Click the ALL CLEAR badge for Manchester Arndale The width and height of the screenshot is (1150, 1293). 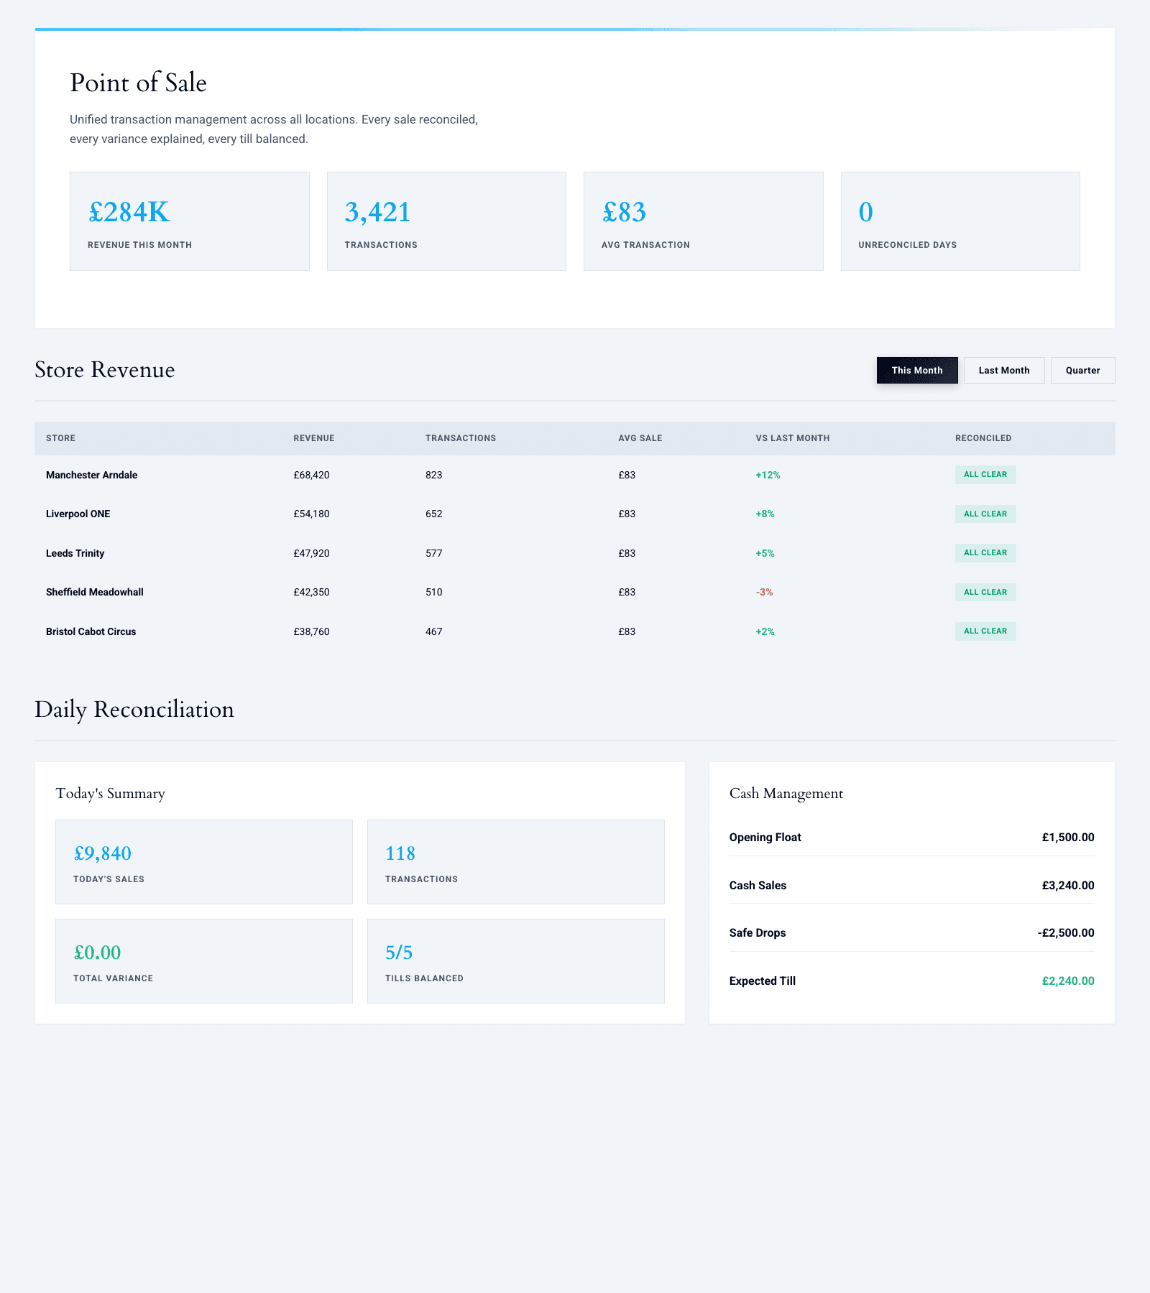[x=985, y=474]
